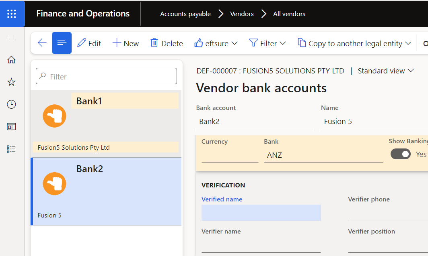Click the magnifier icon in Filter box
Screen dimensions: 428x256
[43, 76]
